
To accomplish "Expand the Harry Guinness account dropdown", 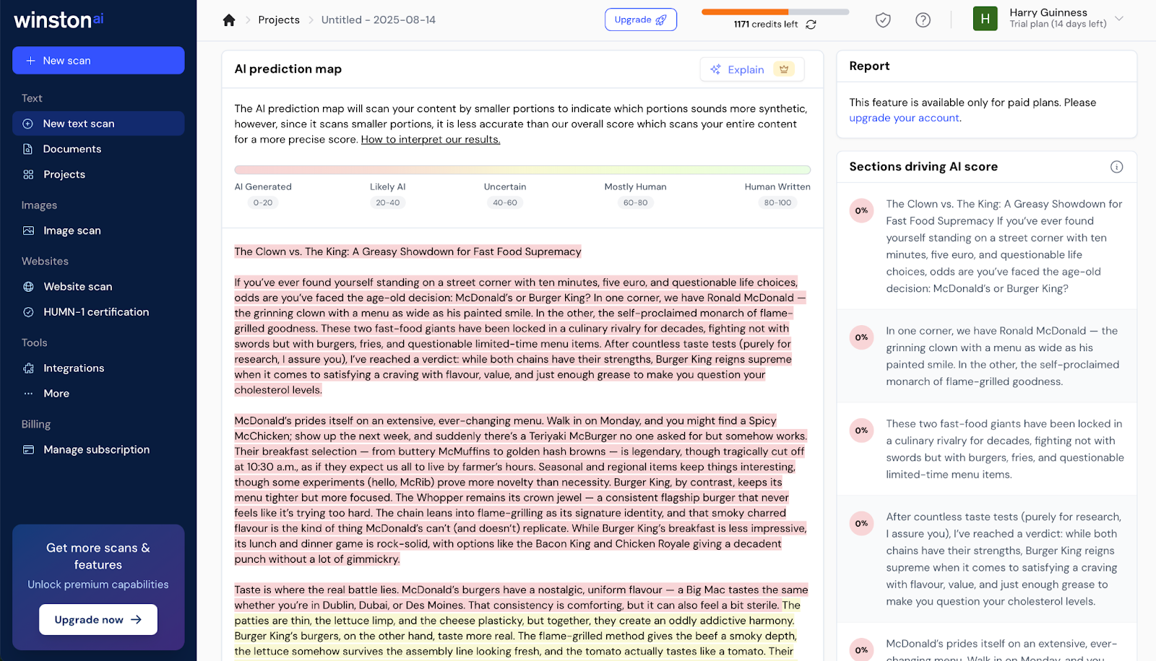I will point(1119,19).
